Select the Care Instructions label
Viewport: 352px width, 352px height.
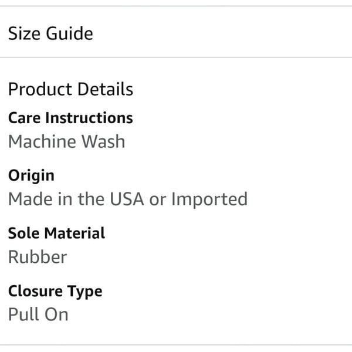(70, 118)
